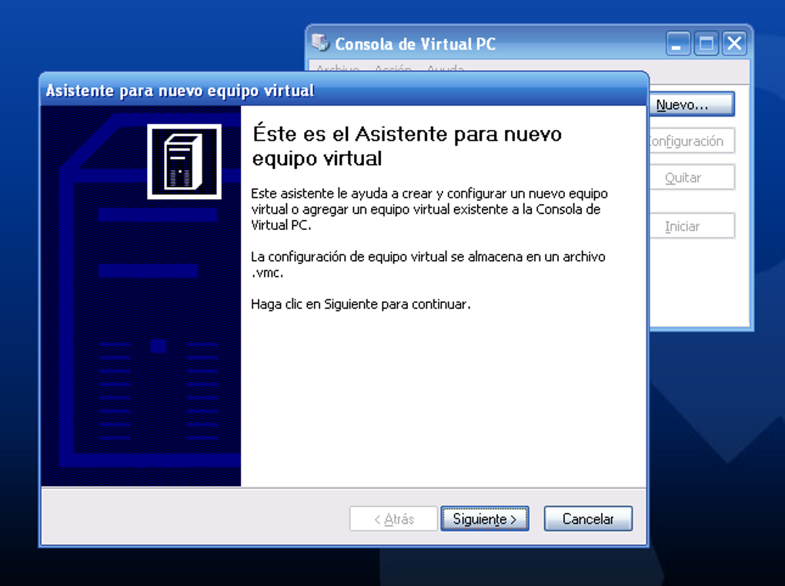Click the Siguiente button to continue
The height and width of the screenshot is (586, 785).
coord(485,518)
